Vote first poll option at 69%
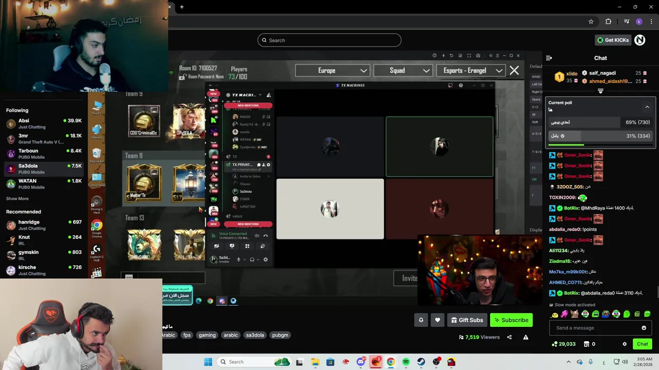This screenshot has height=370, width=659. pos(600,122)
